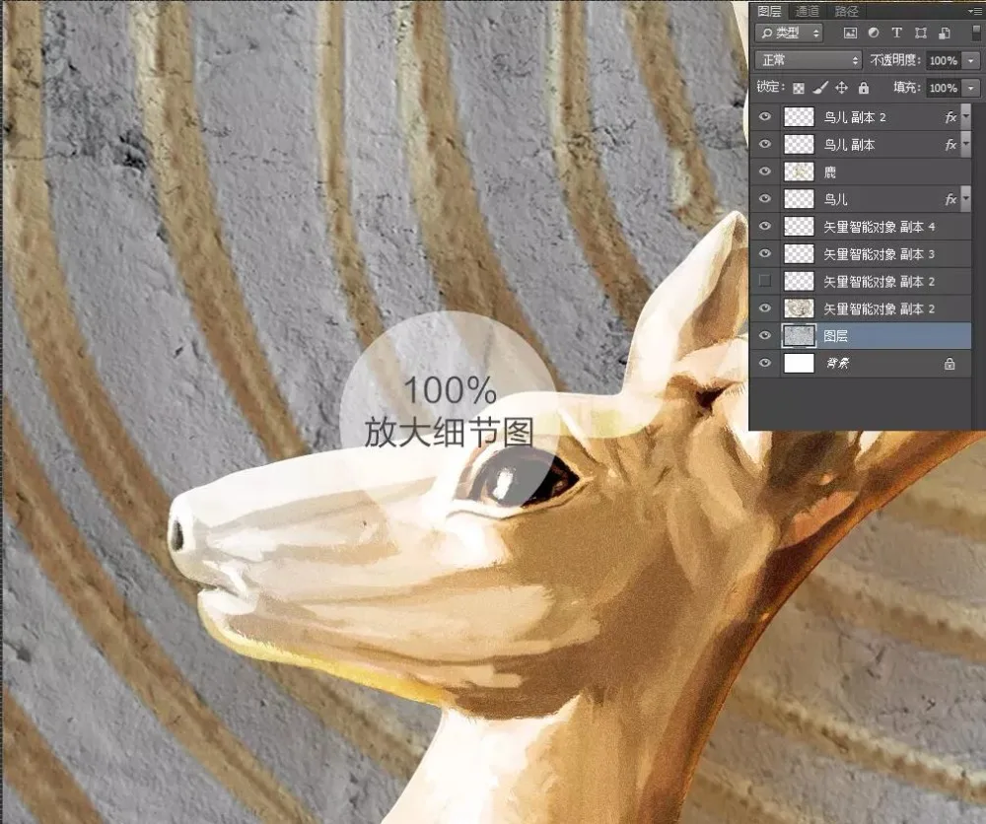Open the 不透明度 opacity slider arrow
Viewport: 986px width, 824px height.
[x=971, y=61]
